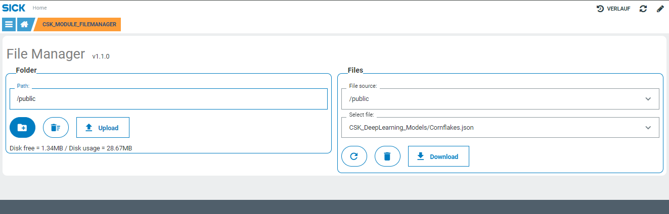669x214 pixels.
Task: Click the blue create new folder icon
Action: [x=22, y=128]
